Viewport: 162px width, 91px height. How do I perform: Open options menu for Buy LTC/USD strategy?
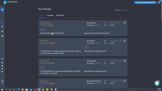pos(125,41)
